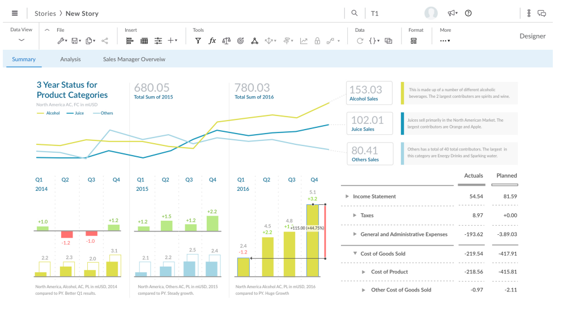Open the hamburger main menu
This screenshot has height=322, width=563.
pos(15,13)
